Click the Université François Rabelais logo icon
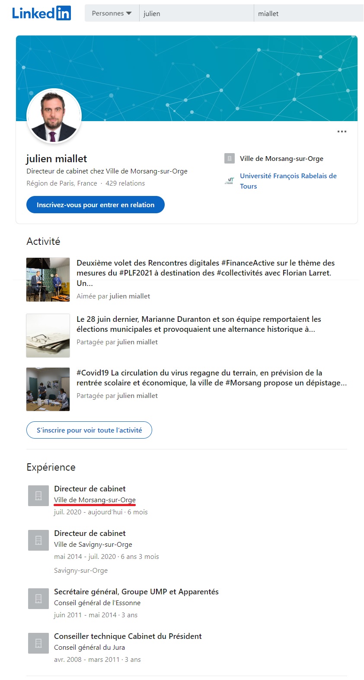Viewport: 364px width, 680px height. pos(230,181)
